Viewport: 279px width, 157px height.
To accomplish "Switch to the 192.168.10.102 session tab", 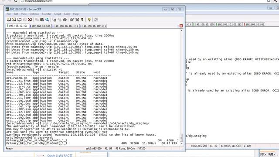I will pyautogui.click(x=40, y=26).
